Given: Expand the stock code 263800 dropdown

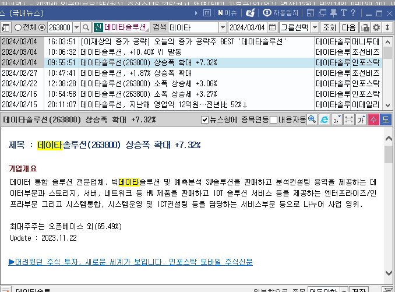Looking at the screenshot, I should [x=76, y=27].
